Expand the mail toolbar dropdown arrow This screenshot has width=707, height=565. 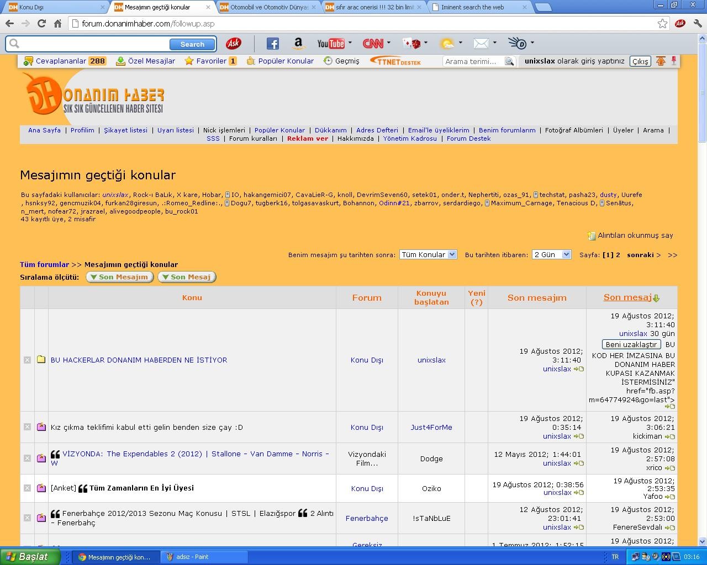tap(495, 43)
